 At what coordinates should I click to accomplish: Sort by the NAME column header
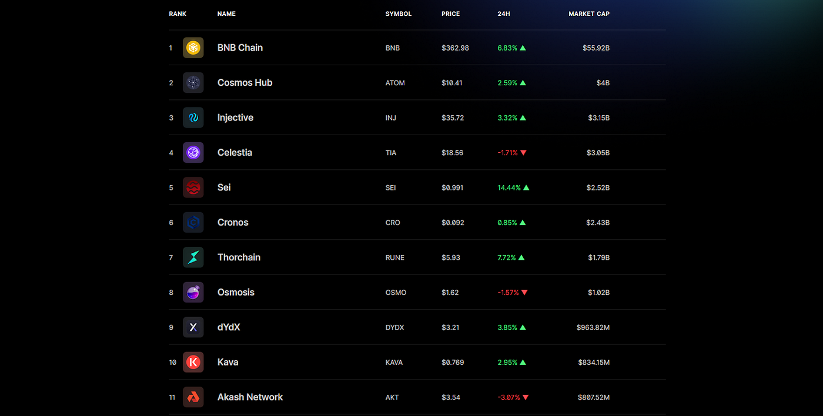[226, 14]
